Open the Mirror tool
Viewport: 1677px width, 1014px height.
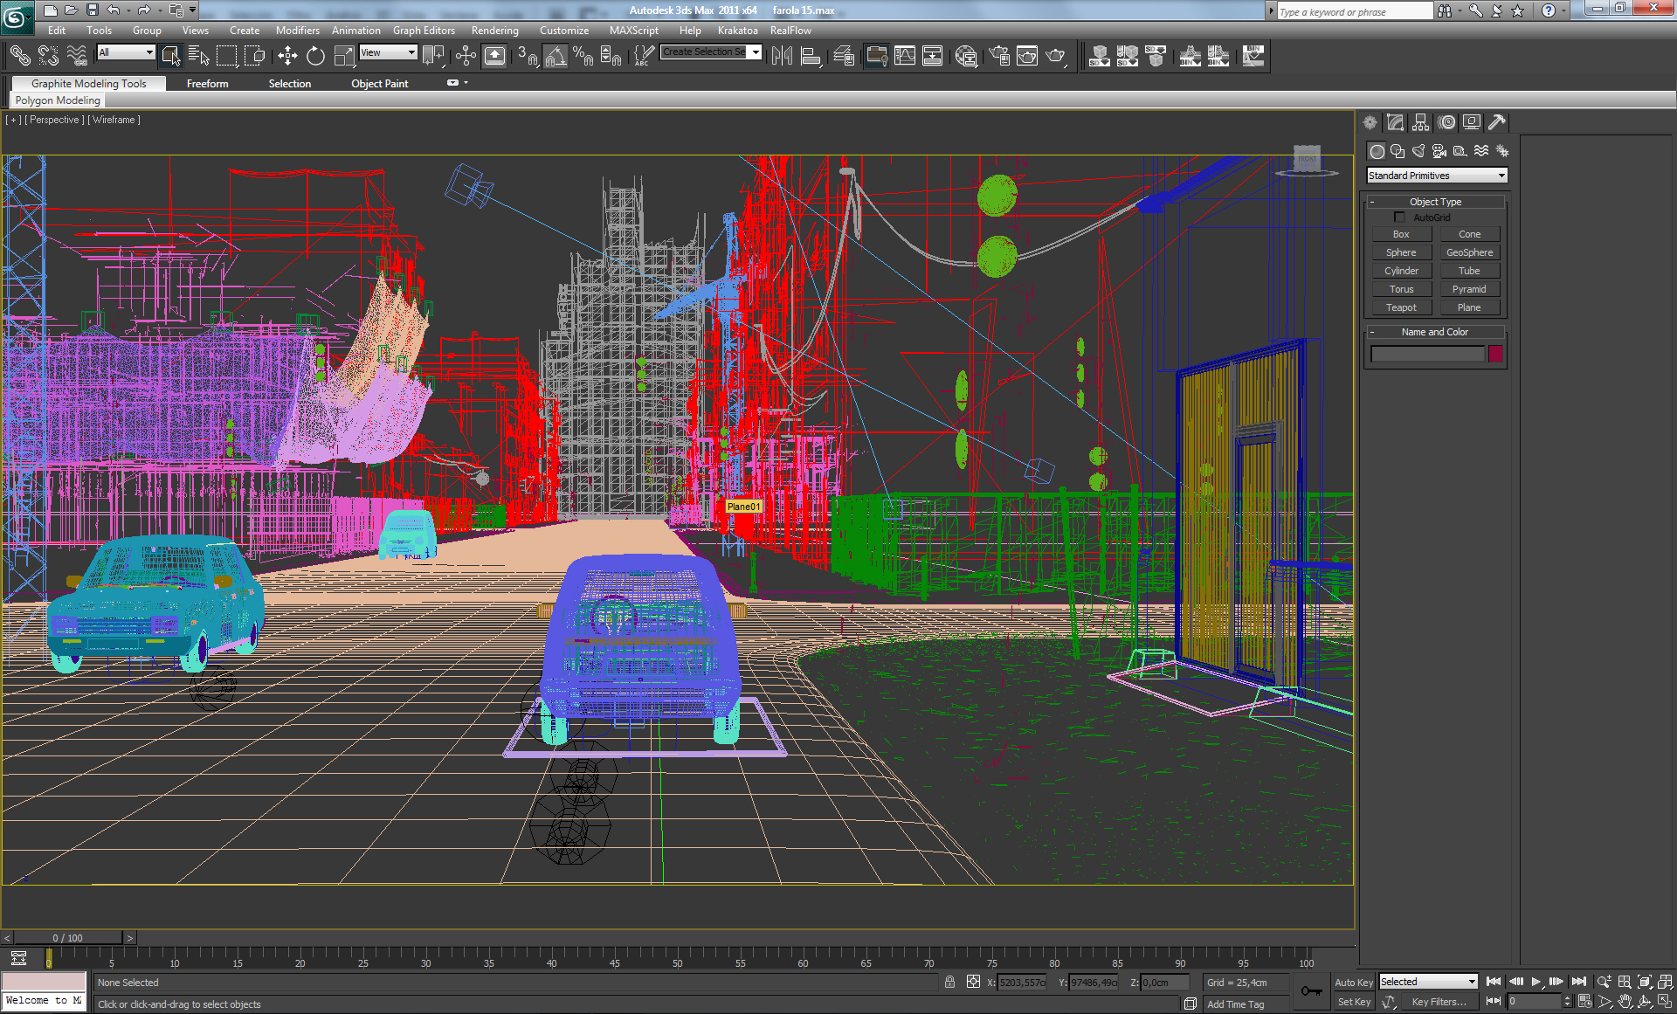(x=782, y=57)
